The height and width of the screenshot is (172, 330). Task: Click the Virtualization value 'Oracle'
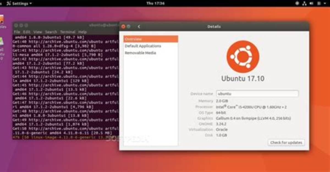222,129
